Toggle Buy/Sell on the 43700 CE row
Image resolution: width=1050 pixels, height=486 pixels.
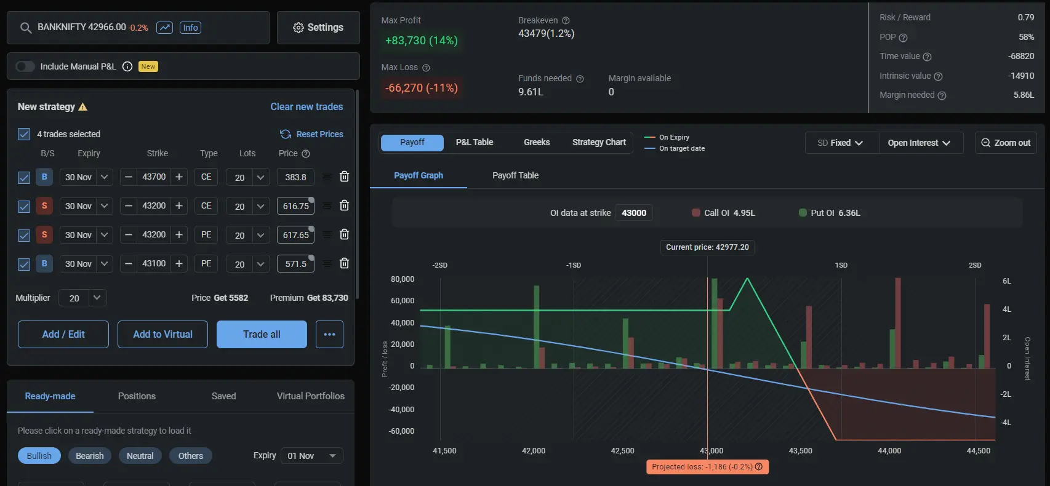44,177
